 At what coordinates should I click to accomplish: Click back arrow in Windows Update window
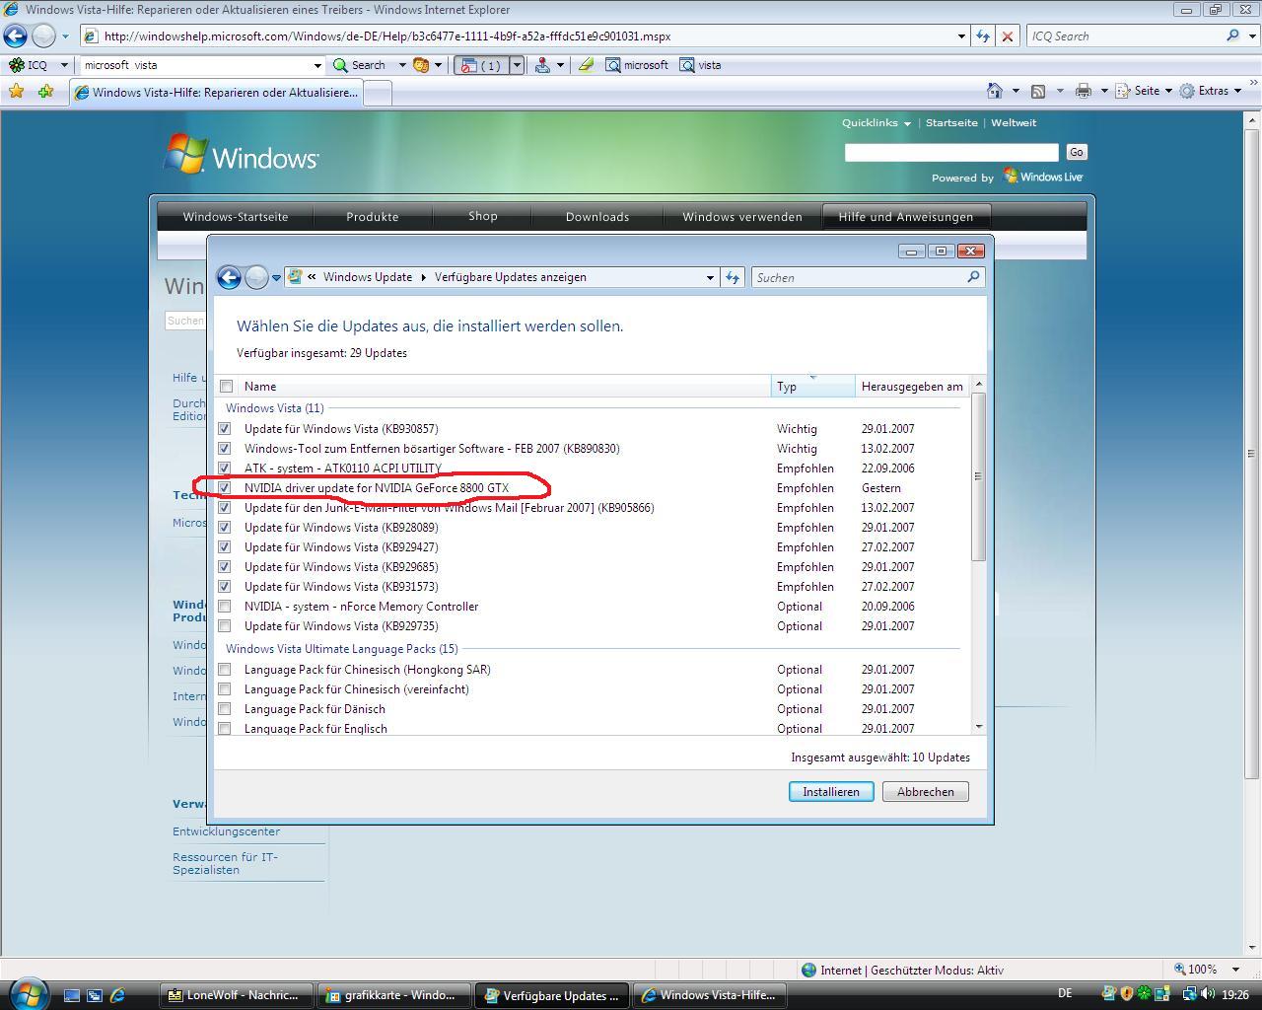coord(229,277)
